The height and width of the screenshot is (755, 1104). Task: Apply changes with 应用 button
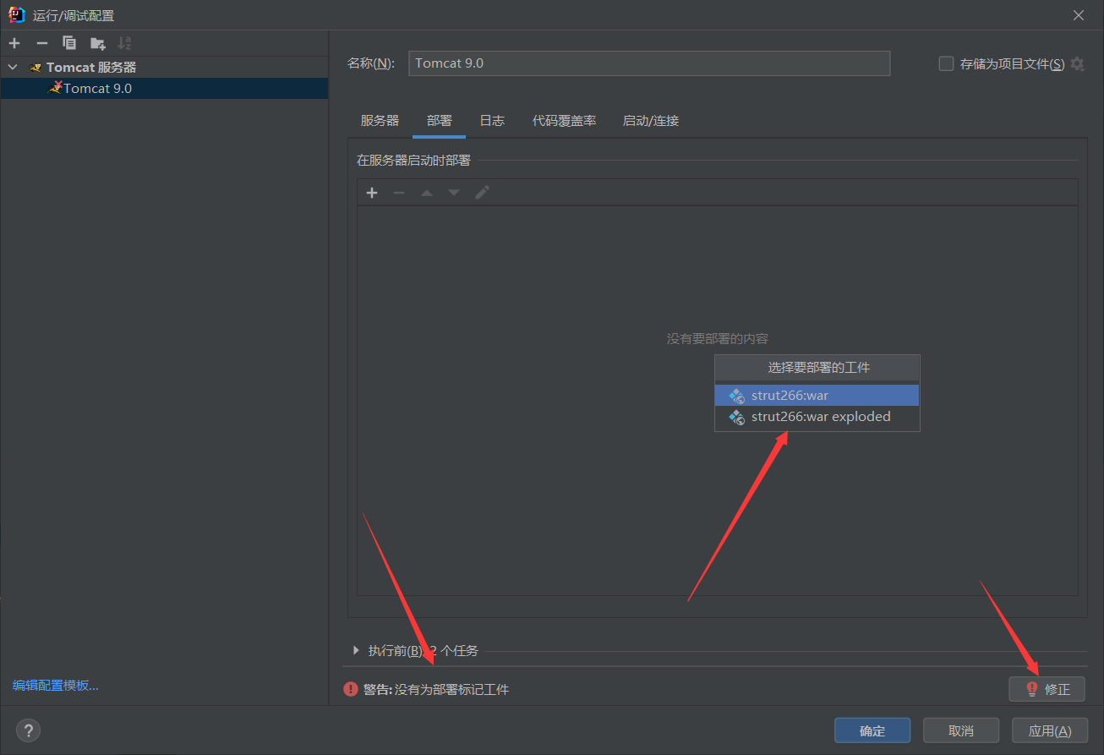pos(1050,730)
